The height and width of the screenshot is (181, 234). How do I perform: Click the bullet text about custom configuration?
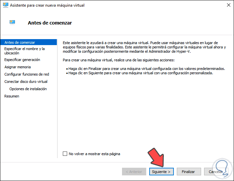[x=141, y=73]
